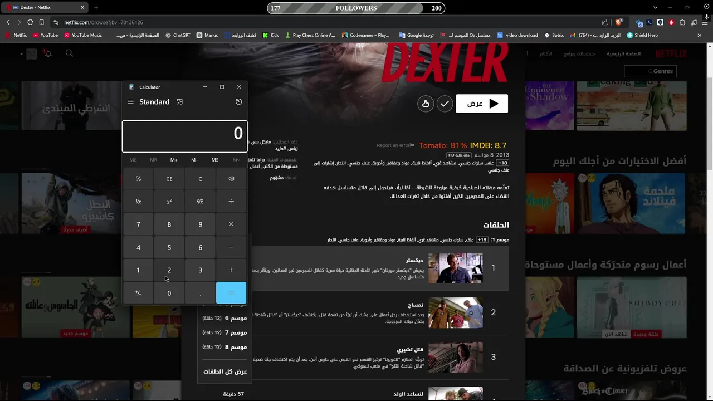Click the percent key in Calculator
Viewport: 713px width, 401px height.
(x=138, y=179)
